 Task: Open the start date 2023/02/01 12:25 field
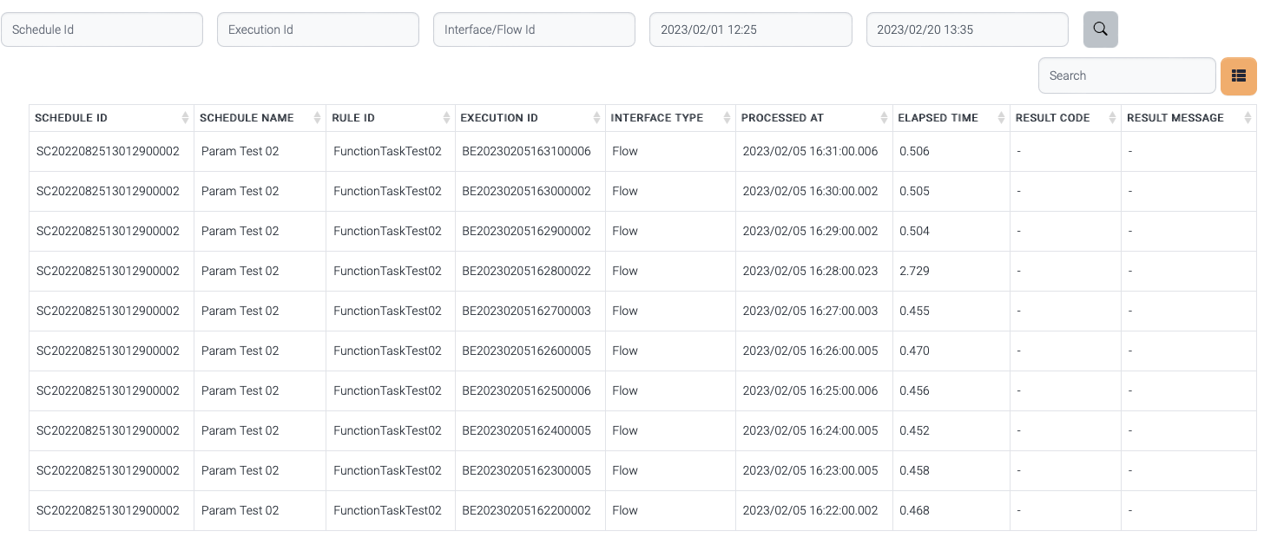tap(750, 30)
